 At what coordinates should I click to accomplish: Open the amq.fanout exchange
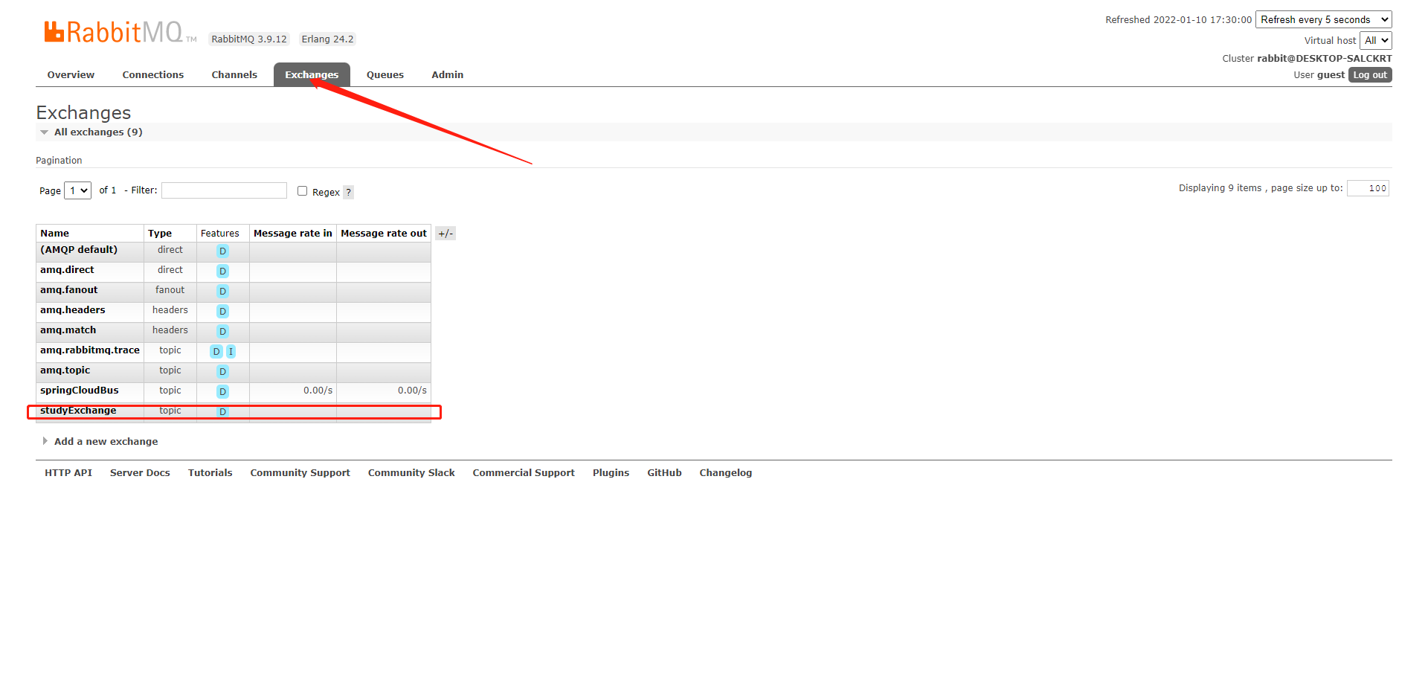68,290
